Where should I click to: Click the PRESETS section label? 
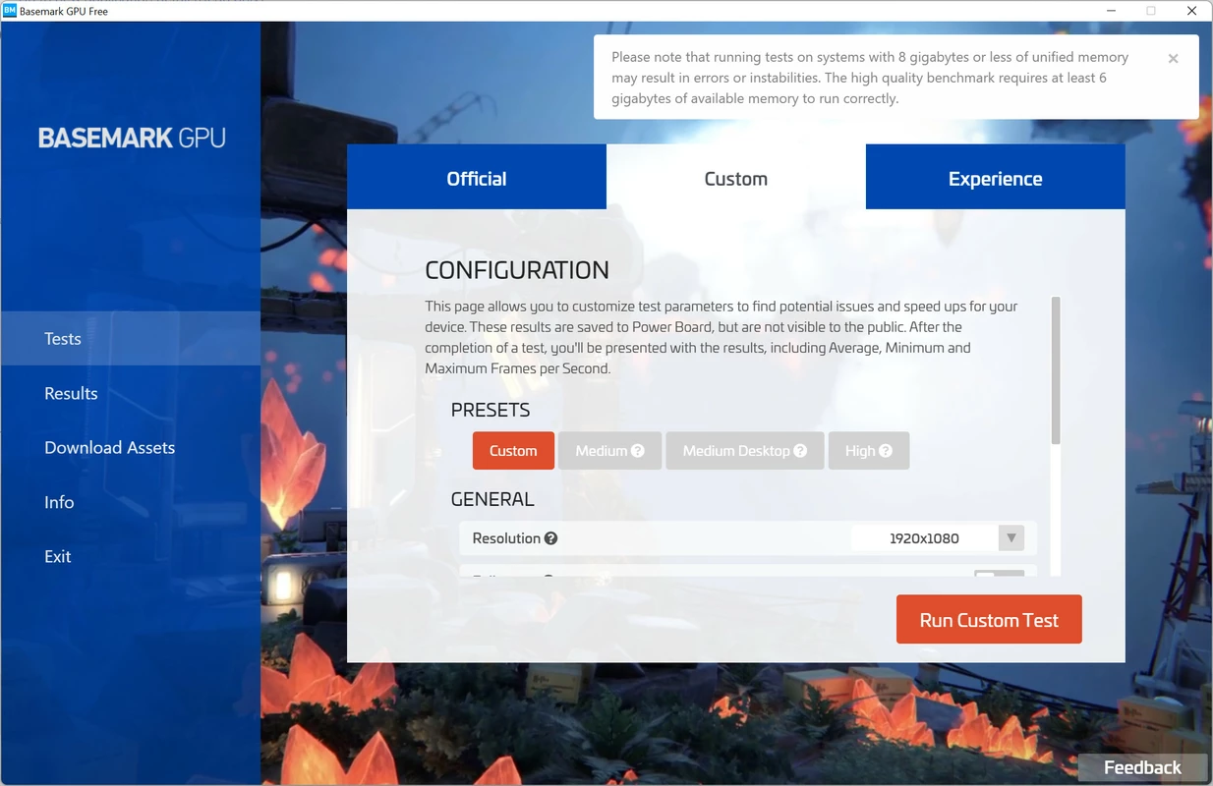click(491, 410)
